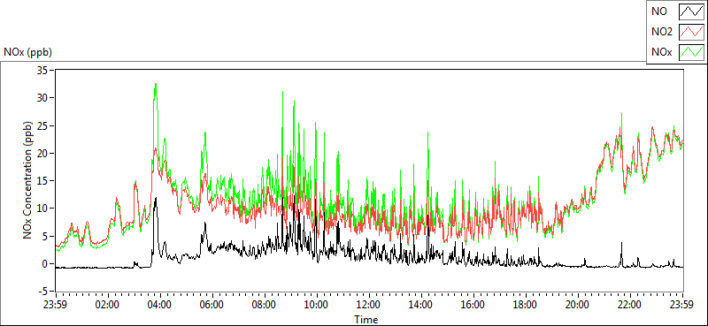Select the 15 y-axis tick value

43,181
